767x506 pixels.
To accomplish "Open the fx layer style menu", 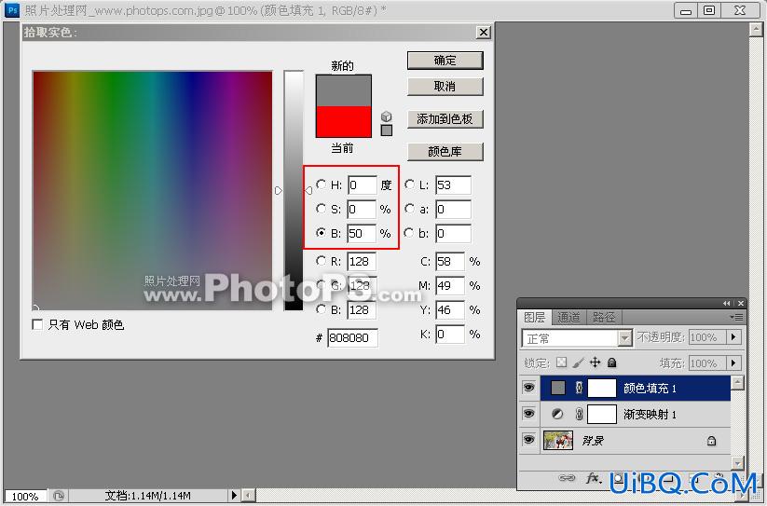I will (x=593, y=478).
